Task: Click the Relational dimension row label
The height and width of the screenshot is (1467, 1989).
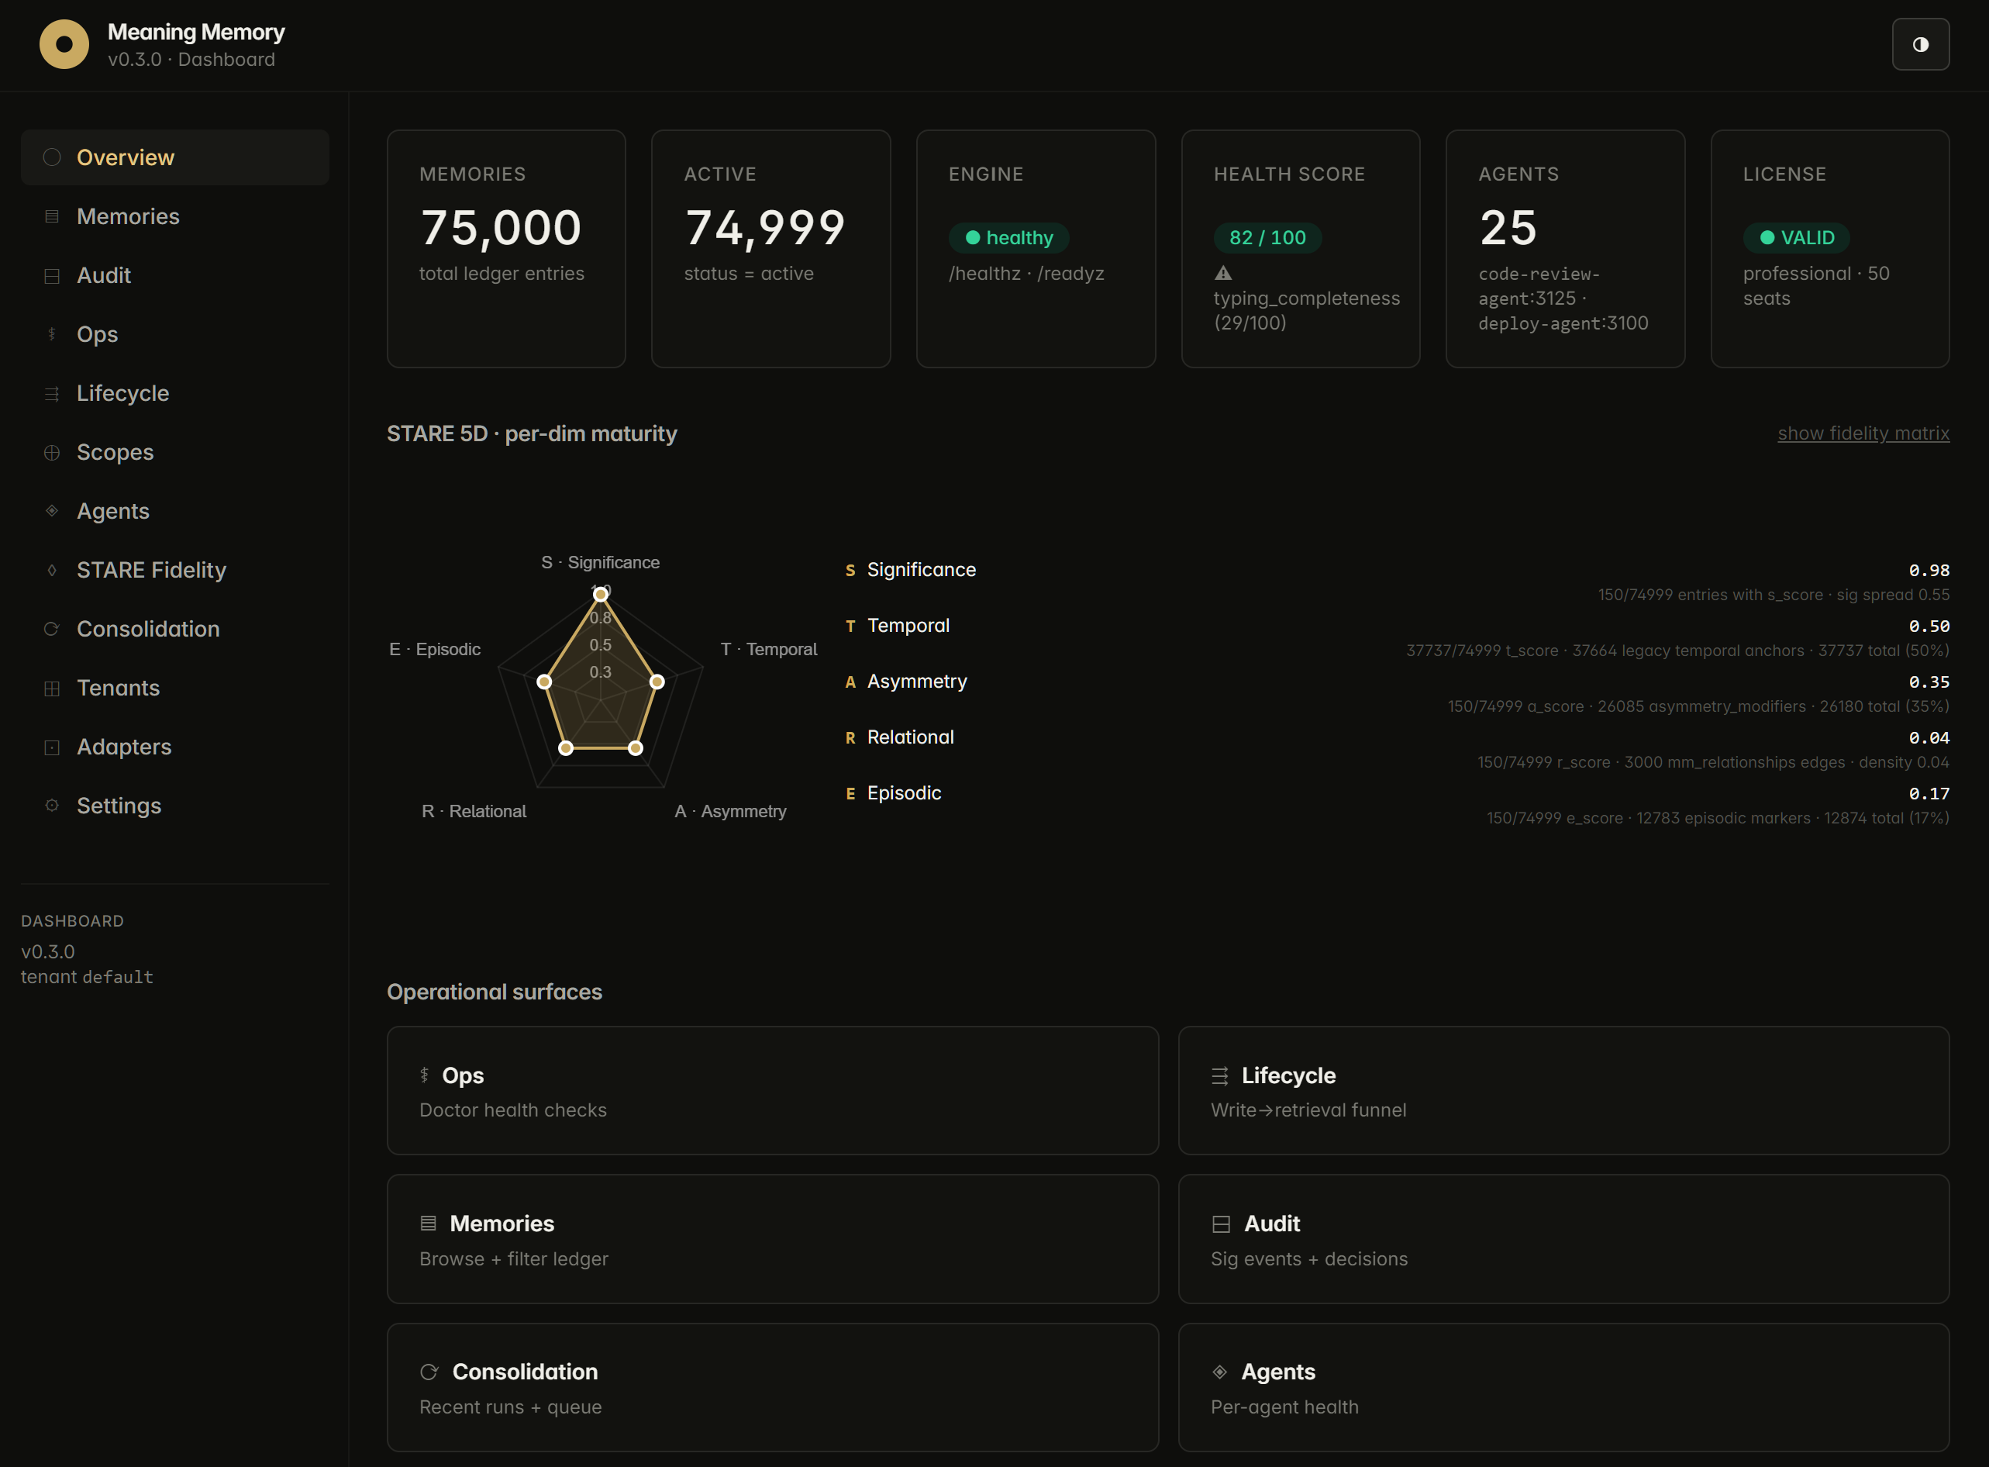Action: (910, 737)
